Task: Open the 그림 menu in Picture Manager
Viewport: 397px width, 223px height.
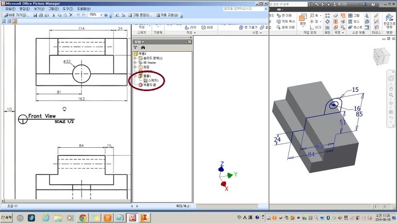Action: coord(54,9)
